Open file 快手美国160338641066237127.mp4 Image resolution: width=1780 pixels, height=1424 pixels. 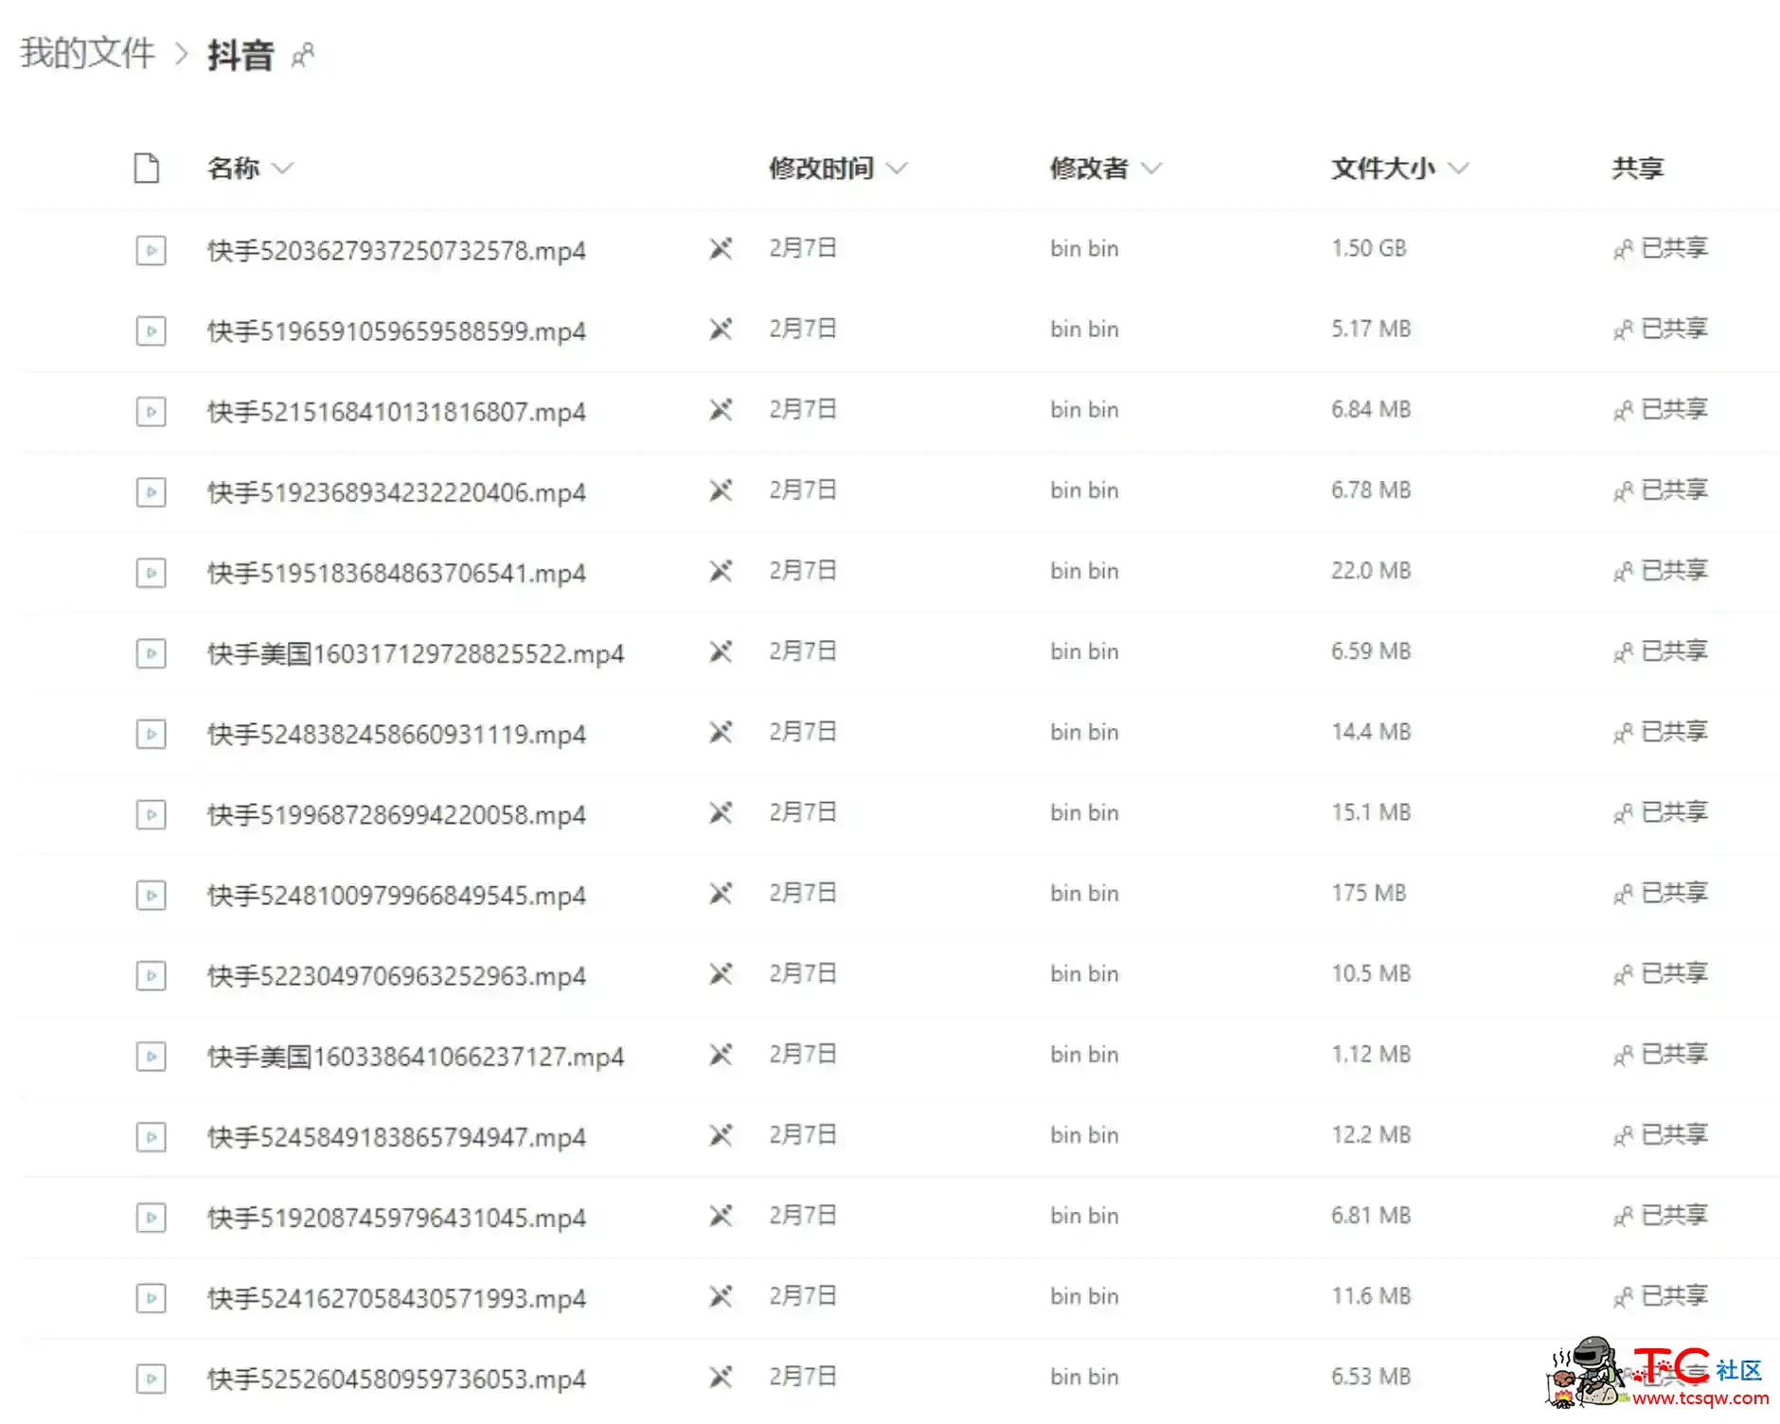click(x=416, y=1056)
